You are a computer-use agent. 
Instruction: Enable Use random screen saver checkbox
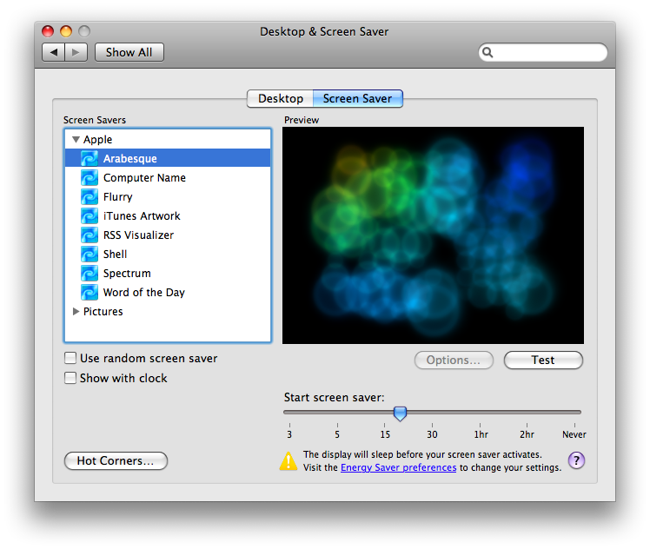click(x=70, y=358)
